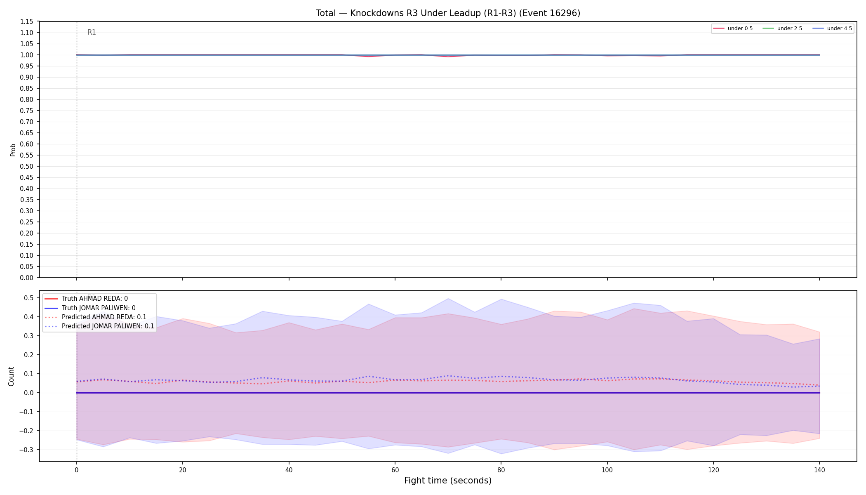The height and width of the screenshot is (495, 866).
Task: Click the 'Prob' y-axis label
Action: click(x=13, y=150)
